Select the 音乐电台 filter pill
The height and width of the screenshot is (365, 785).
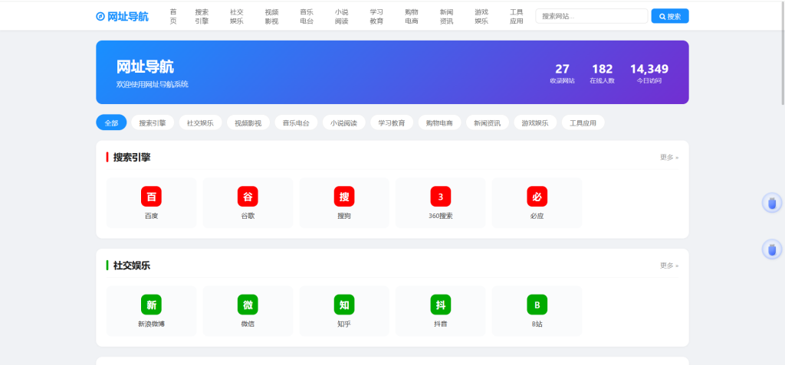click(x=296, y=122)
